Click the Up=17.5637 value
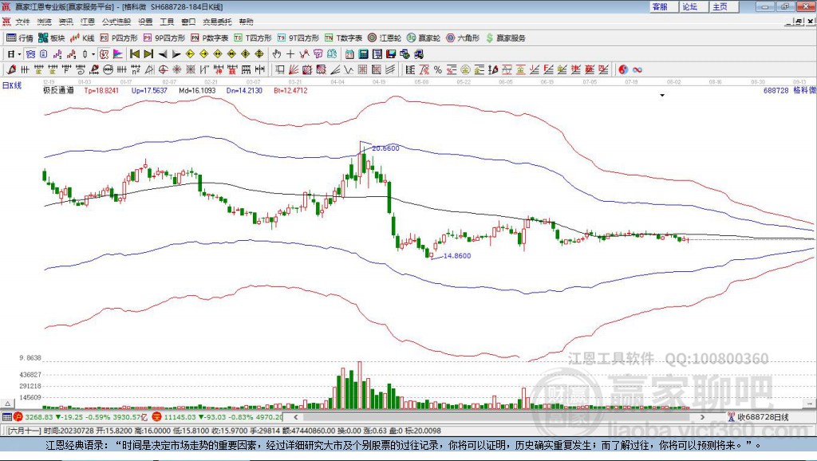Viewport: 817px width, 461px height. tap(149, 90)
